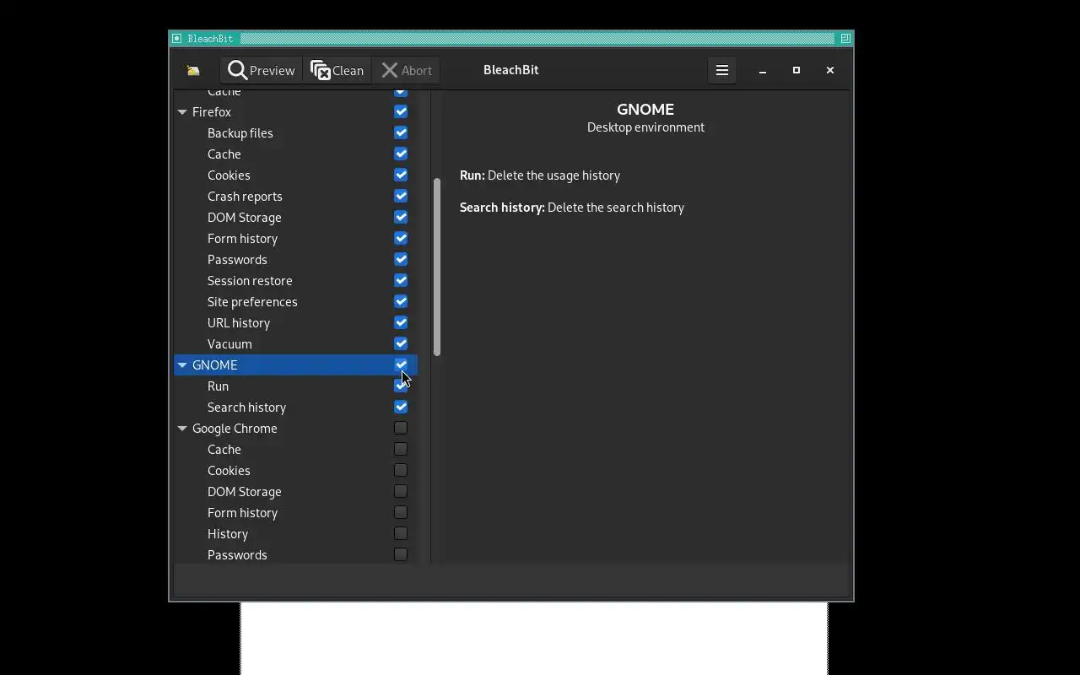Select DOM Storage under Firefox
The image size is (1080, 675).
tap(295, 217)
